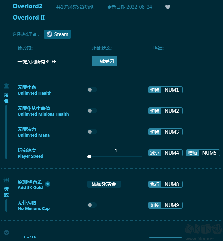223x241 pixels.
Task: Select the Steam platform button
Action: pyautogui.click(x=57, y=34)
